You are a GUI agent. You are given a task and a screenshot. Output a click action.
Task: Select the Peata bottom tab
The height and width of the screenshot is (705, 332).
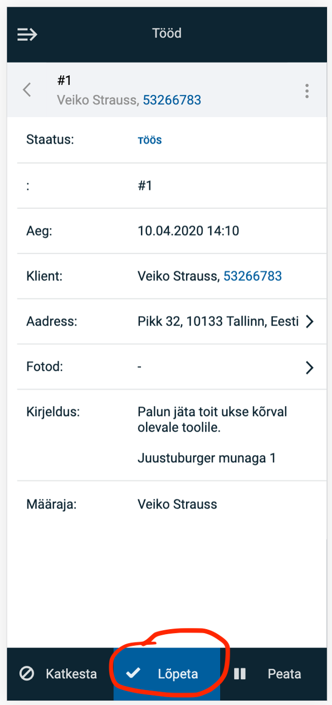pos(274,674)
